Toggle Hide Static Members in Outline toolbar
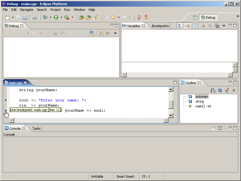 pos(227,90)
